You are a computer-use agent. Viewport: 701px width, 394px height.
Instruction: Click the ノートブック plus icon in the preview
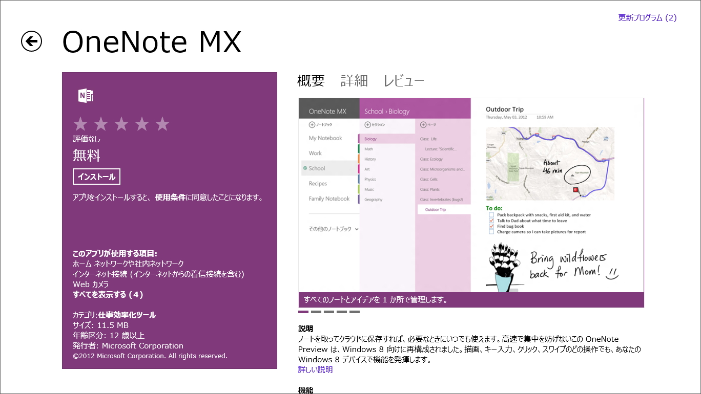click(312, 124)
